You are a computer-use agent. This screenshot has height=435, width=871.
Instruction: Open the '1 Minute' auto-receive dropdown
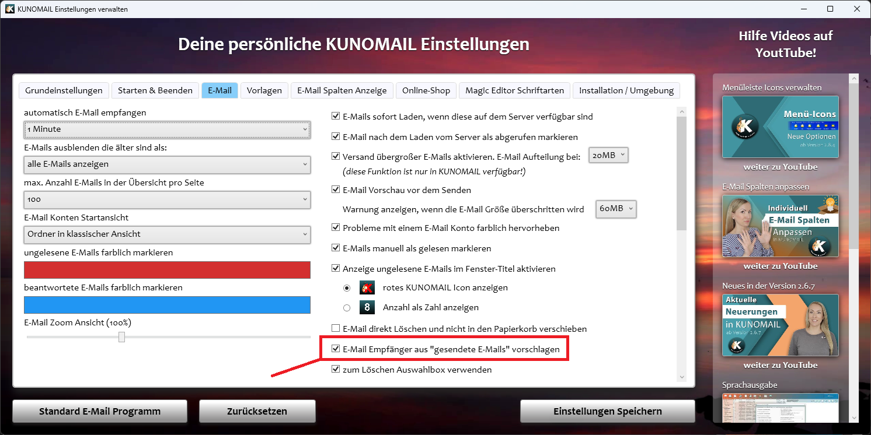pos(167,129)
